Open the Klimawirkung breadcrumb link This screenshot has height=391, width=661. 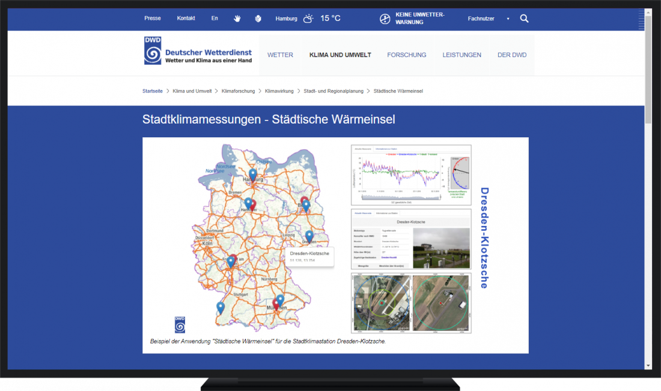280,91
